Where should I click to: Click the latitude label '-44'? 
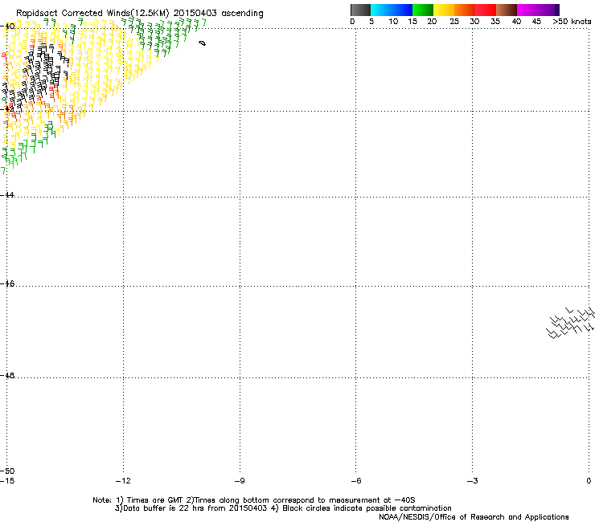pos(7,195)
